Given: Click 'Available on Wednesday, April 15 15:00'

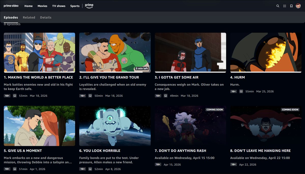Looking at the screenshot, I should pyautogui.click(x=185, y=158).
